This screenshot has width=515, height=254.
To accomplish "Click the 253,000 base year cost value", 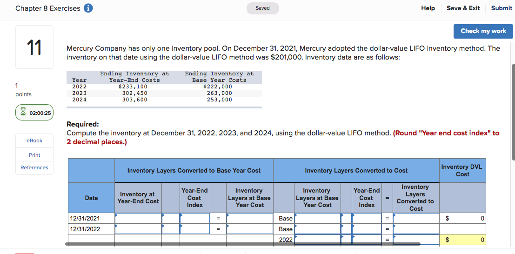I will click(219, 100).
